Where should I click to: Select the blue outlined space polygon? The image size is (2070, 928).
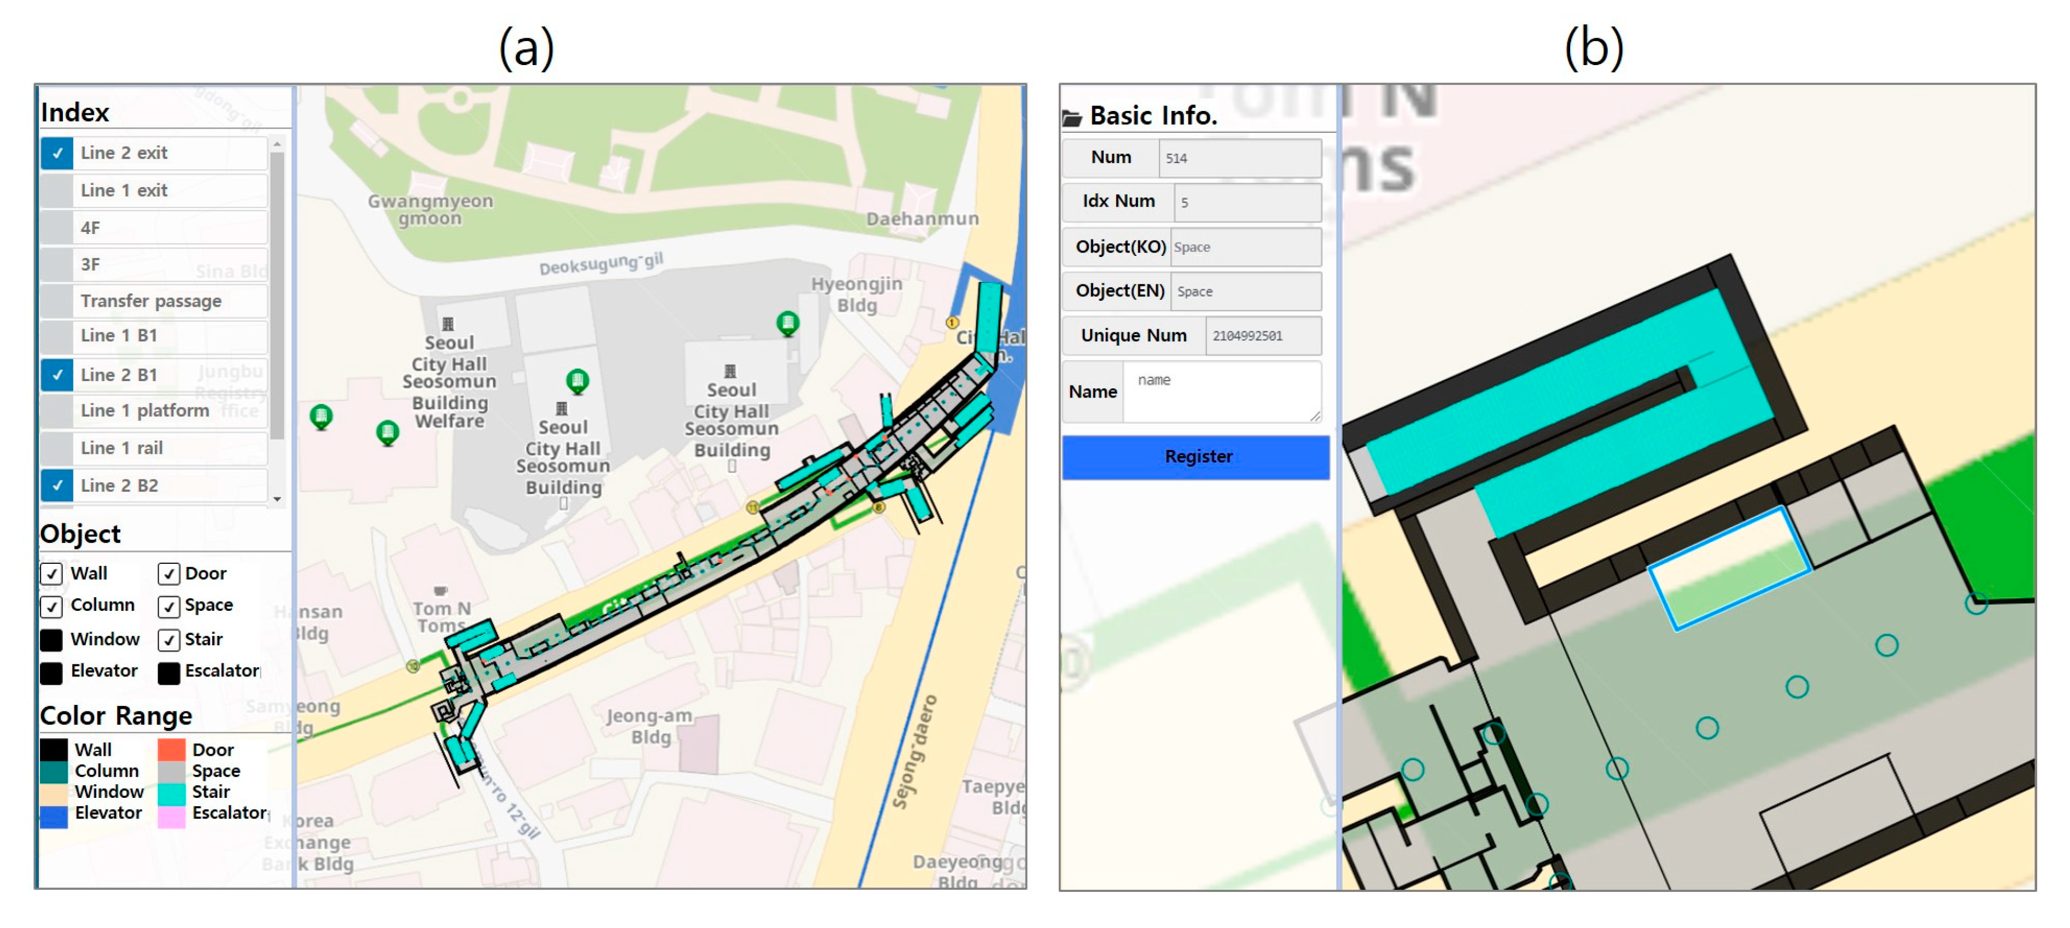[x=1729, y=568]
